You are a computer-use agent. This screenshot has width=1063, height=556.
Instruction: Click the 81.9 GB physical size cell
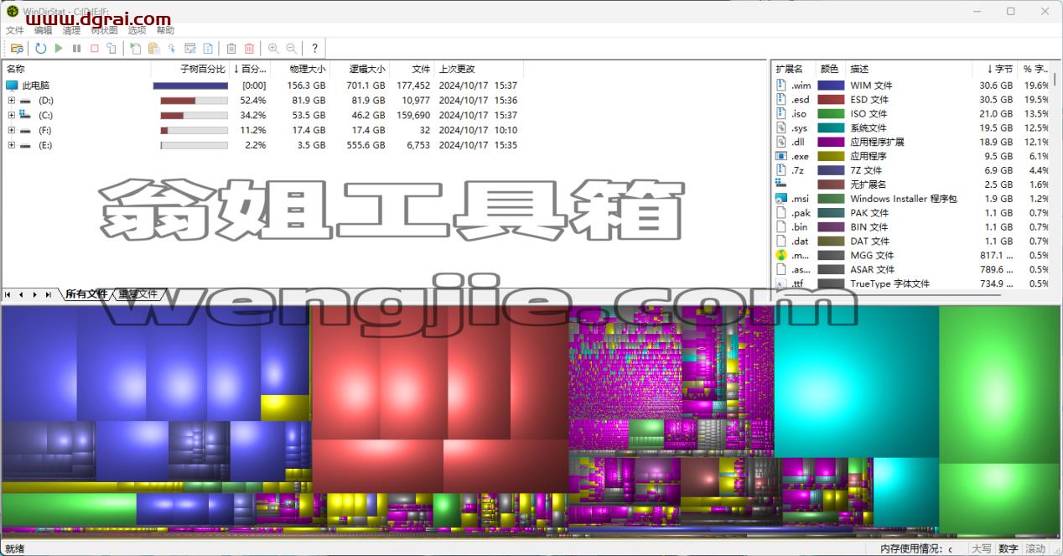pyautogui.click(x=308, y=101)
